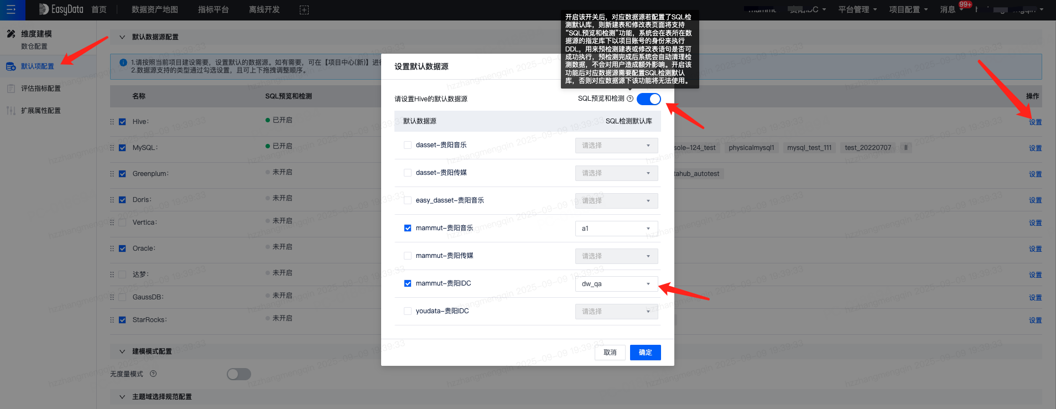Screen dimensions: 1056x409
Task: Check the dasset-贵阳音乐 data source checkbox
Action: pyautogui.click(x=408, y=145)
